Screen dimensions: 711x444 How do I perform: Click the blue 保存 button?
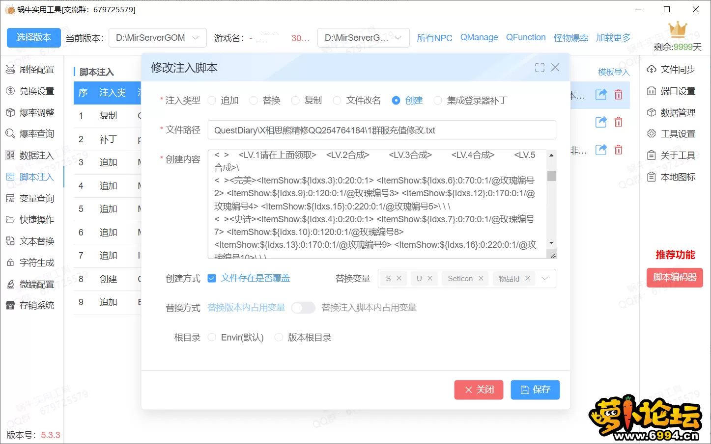(535, 390)
